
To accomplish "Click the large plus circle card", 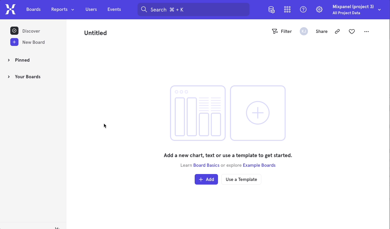I will [258, 113].
